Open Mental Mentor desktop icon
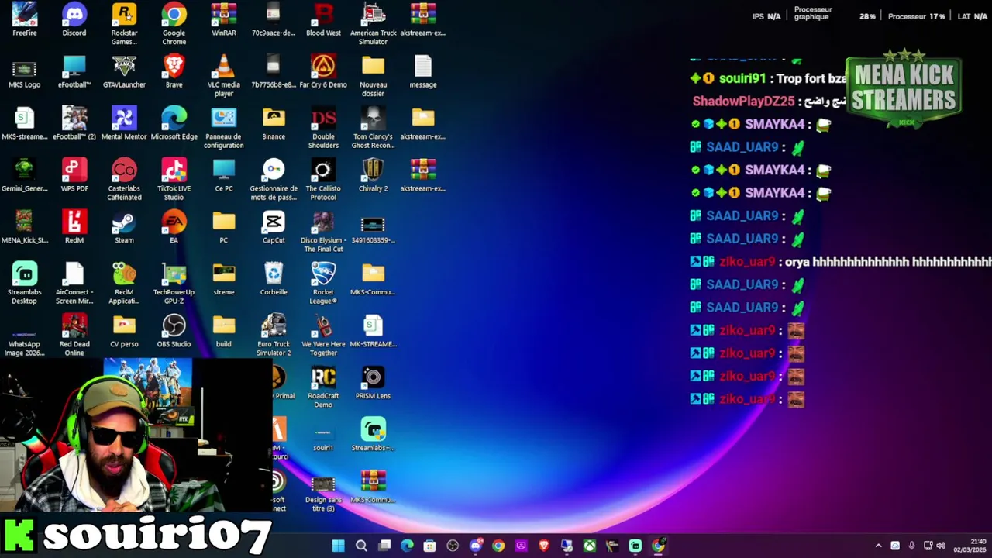This screenshot has width=992, height=558. coord(124,123)
